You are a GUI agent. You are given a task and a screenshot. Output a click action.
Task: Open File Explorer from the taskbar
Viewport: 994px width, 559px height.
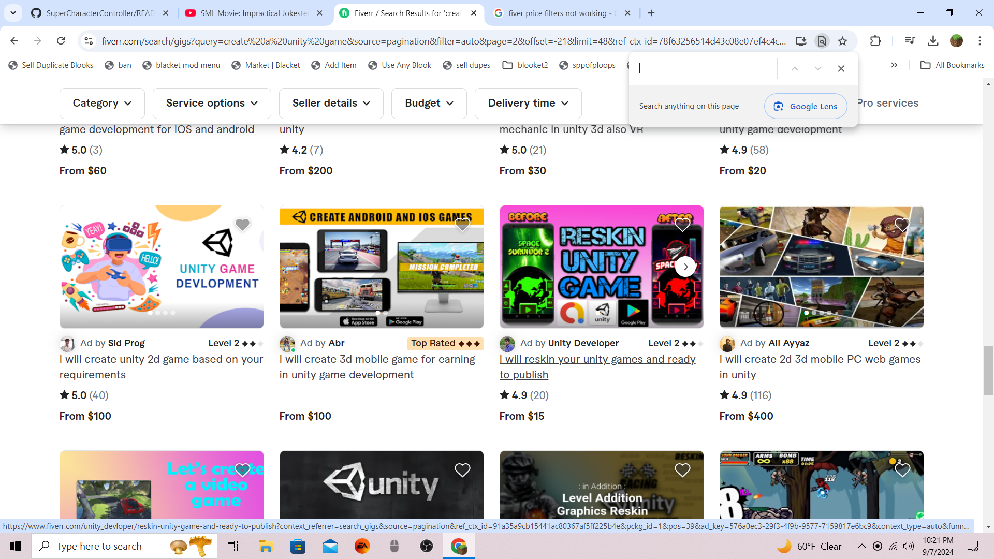point(266,546)
